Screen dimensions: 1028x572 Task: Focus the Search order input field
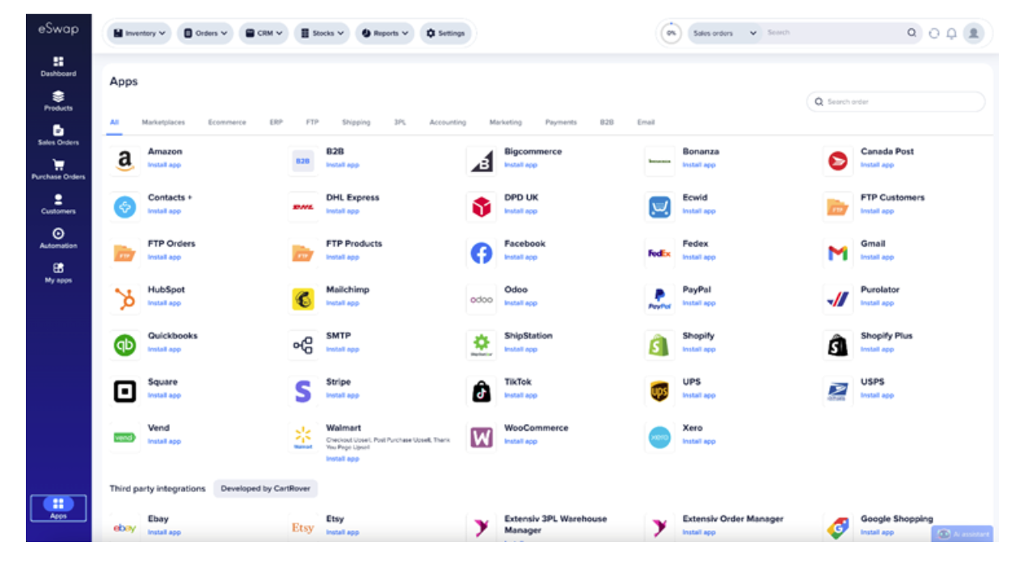coord(895,102)
